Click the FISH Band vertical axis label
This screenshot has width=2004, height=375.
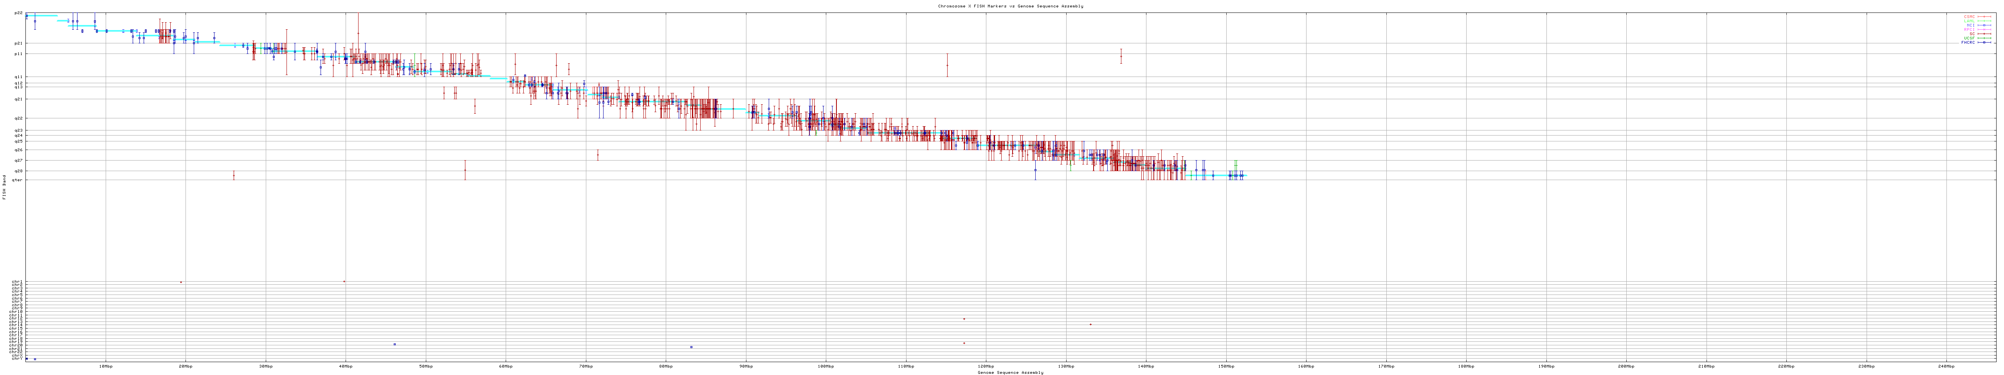(x=4, y=187)
